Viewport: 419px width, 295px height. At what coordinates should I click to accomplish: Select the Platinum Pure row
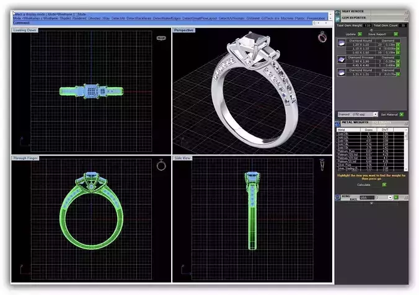pyautogui.click(x=371, y=151)
